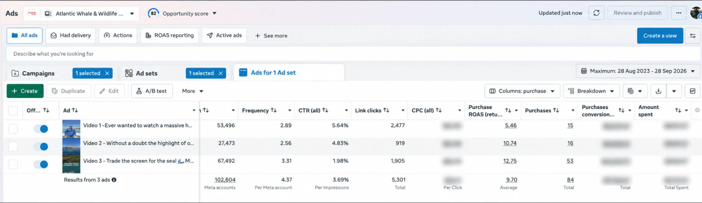Open the Video 1 ad thumbnail

click(x=71, y=129)
